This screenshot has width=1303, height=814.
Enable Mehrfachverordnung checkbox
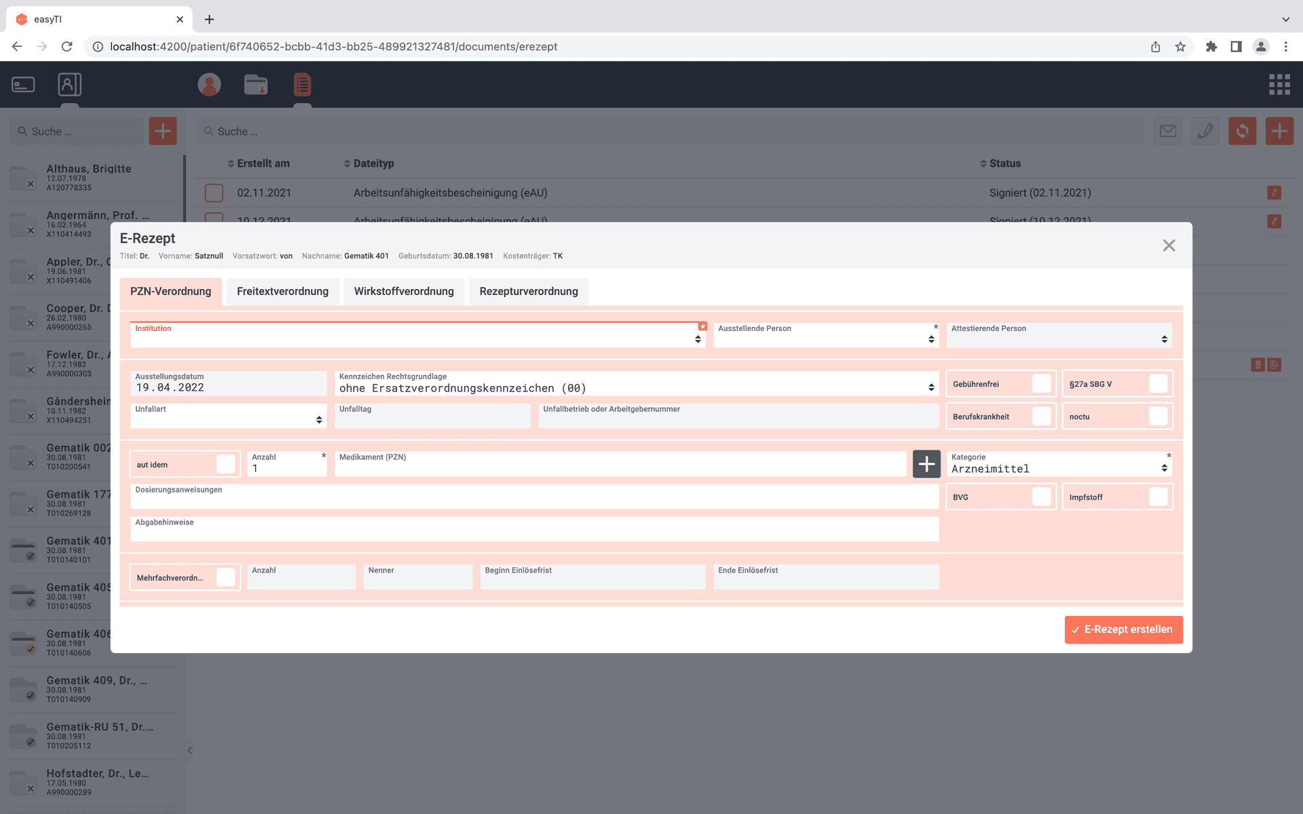[225, 578]
